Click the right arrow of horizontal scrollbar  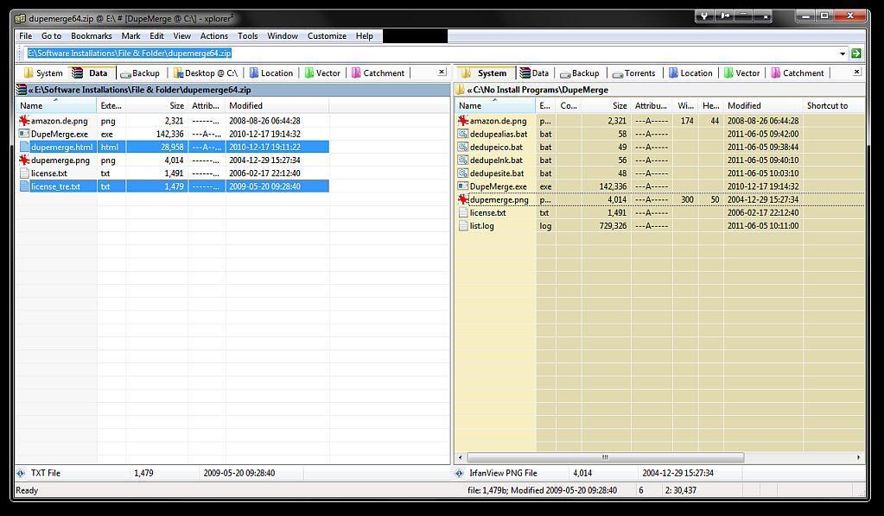tap(859, 457)
